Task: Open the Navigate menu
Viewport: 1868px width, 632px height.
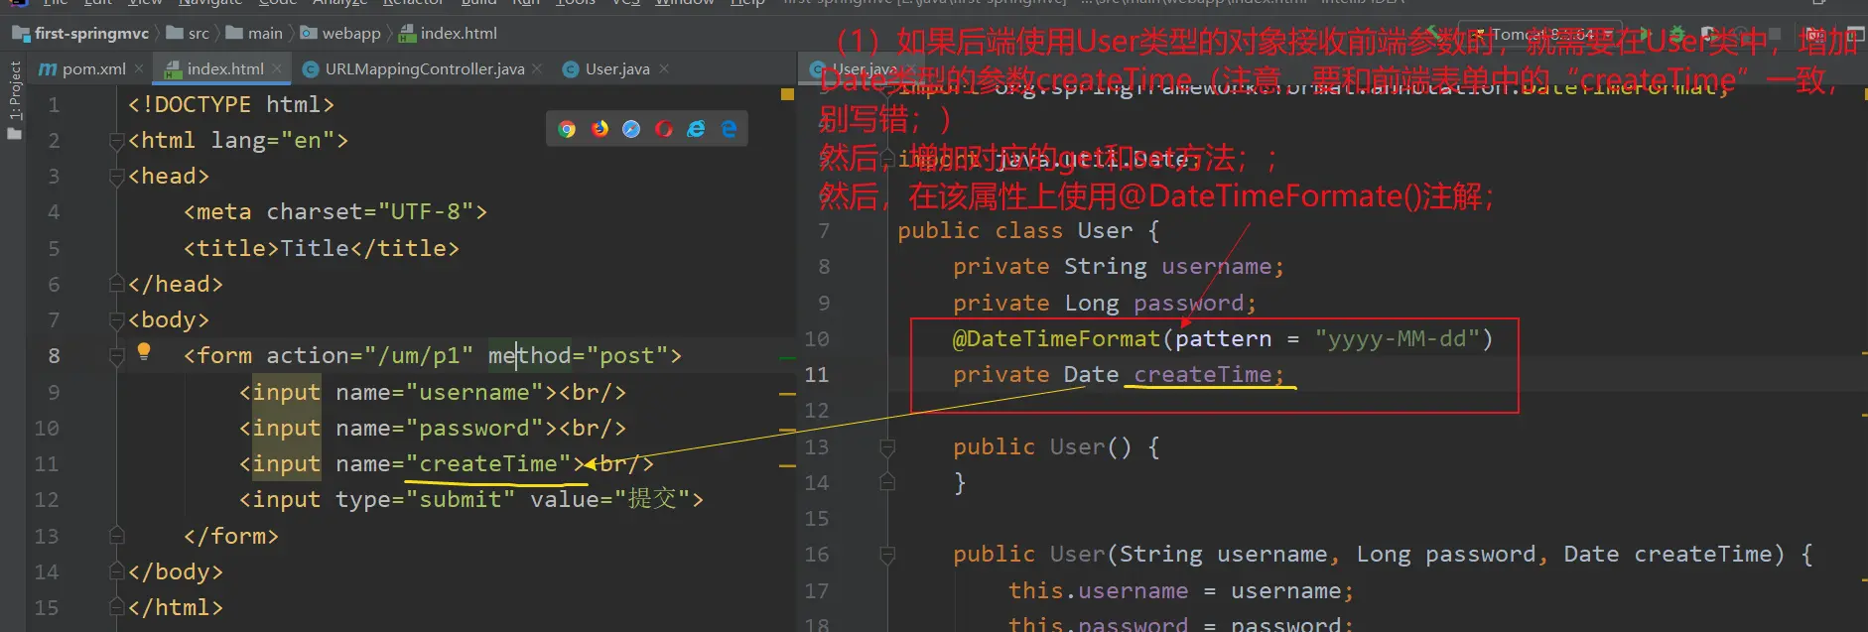Action: tap(210, 3)
